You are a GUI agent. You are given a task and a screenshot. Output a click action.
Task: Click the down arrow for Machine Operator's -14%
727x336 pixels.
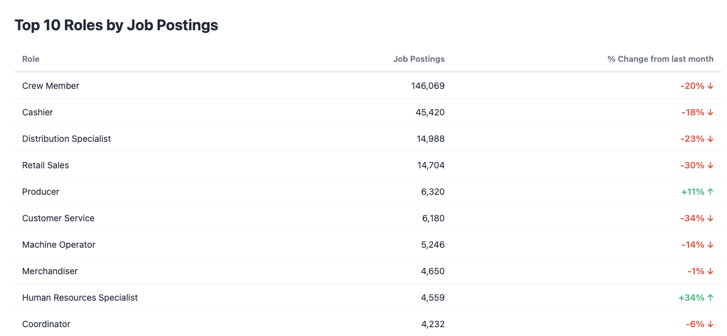(x=711, y=245)
